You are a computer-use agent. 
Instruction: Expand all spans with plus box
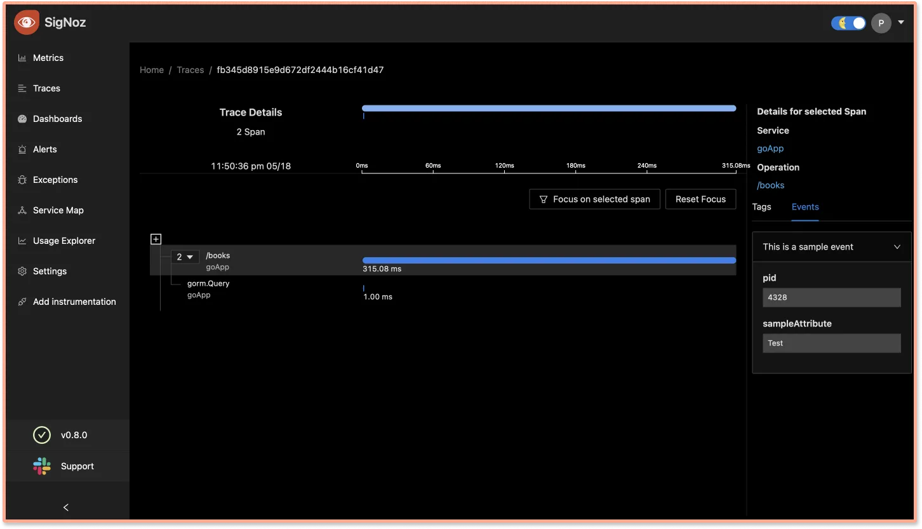[x=156, y=239]
